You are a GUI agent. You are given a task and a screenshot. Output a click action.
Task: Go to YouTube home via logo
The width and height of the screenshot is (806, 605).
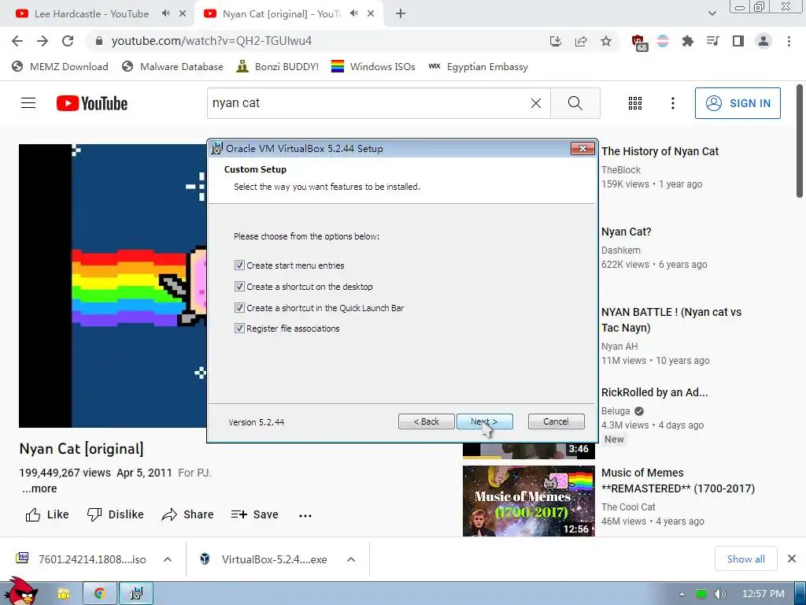(92, 103)
